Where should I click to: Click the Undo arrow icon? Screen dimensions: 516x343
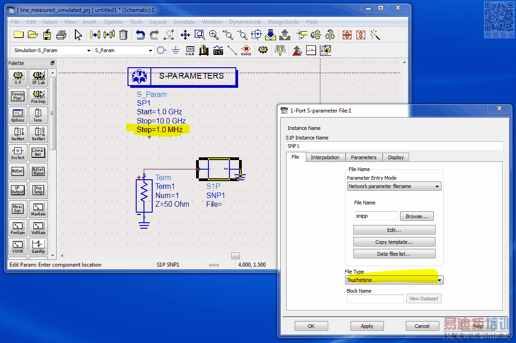[140, 35]
